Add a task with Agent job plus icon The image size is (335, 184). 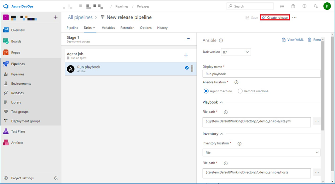click(x=186, y=55)
